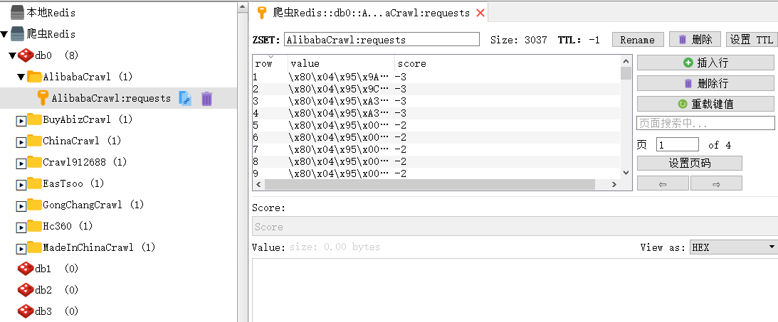778x322 pixels.
Task: Click the AlibabaCrawl folder icon
Action: [x=33, y=76]
